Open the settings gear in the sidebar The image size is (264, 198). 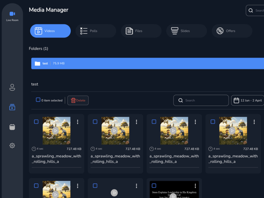(12, 145)
